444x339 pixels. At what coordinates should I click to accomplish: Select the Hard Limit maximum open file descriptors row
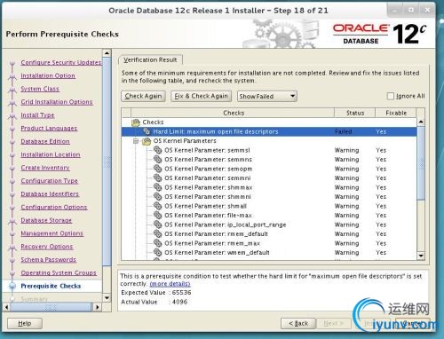269,131
